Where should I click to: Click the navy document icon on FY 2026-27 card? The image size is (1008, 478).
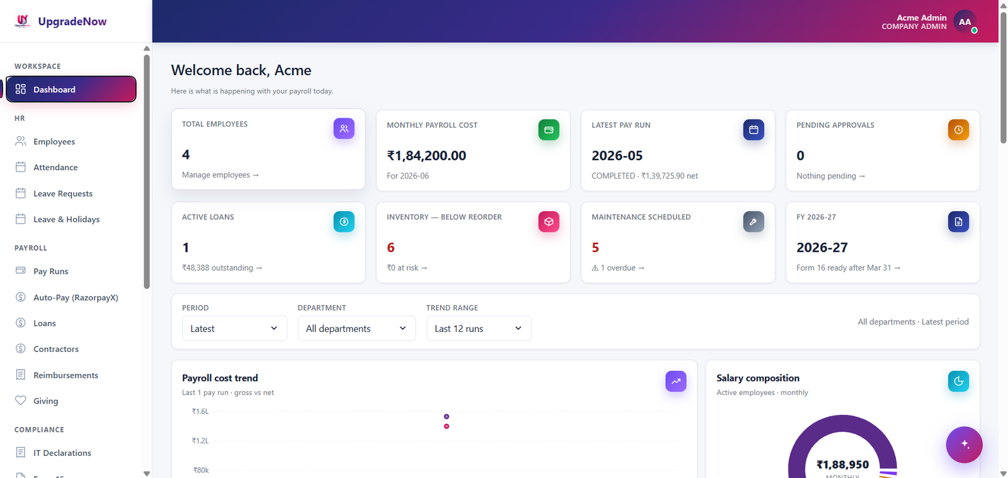[958, 222]
